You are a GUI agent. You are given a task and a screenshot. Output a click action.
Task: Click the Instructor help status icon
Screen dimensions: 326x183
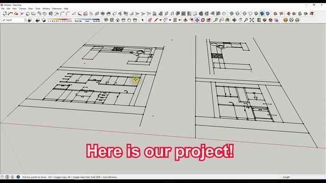click(x=18, y=177)
